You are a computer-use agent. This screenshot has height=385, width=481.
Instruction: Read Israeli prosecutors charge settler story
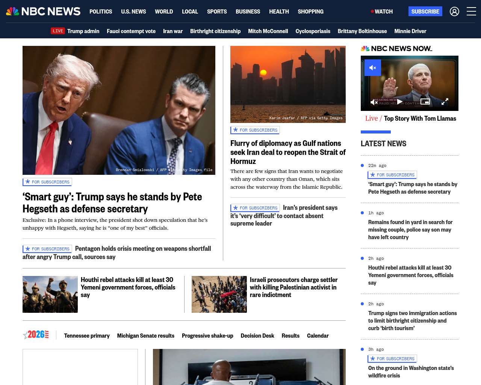(294, 287)
